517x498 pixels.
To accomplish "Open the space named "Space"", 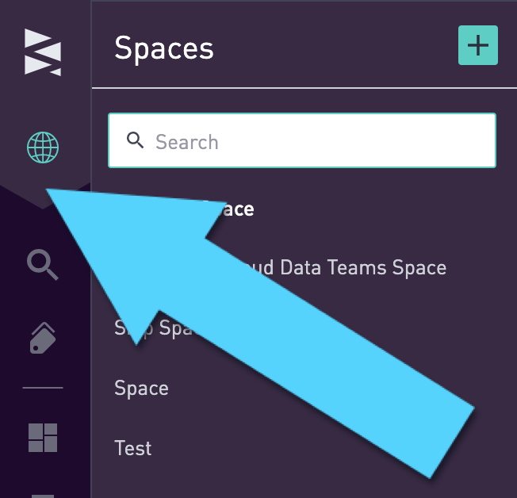I will coord(141,389).
